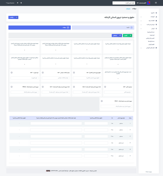Click the FAPA logo in footer
This screenshot has width=163, height=176.
(x=48, y=171)
